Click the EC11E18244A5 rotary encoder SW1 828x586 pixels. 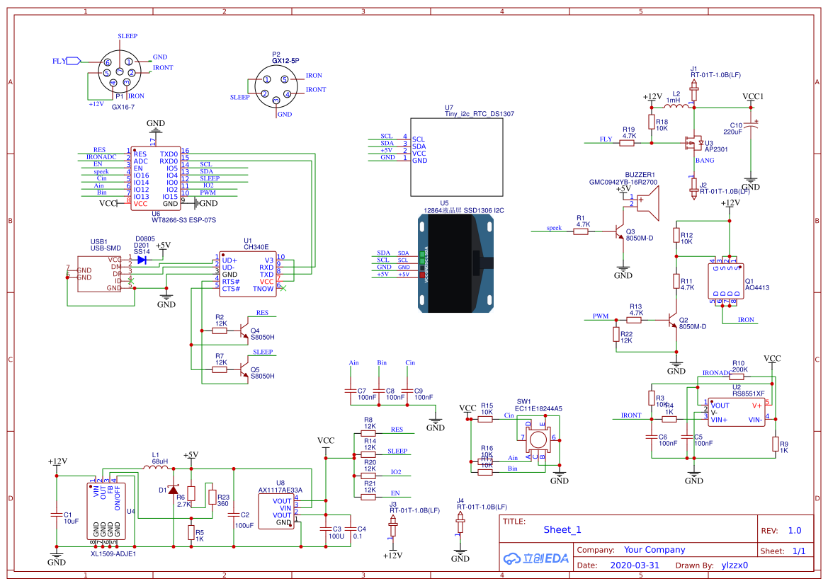(x=538, y=439)
